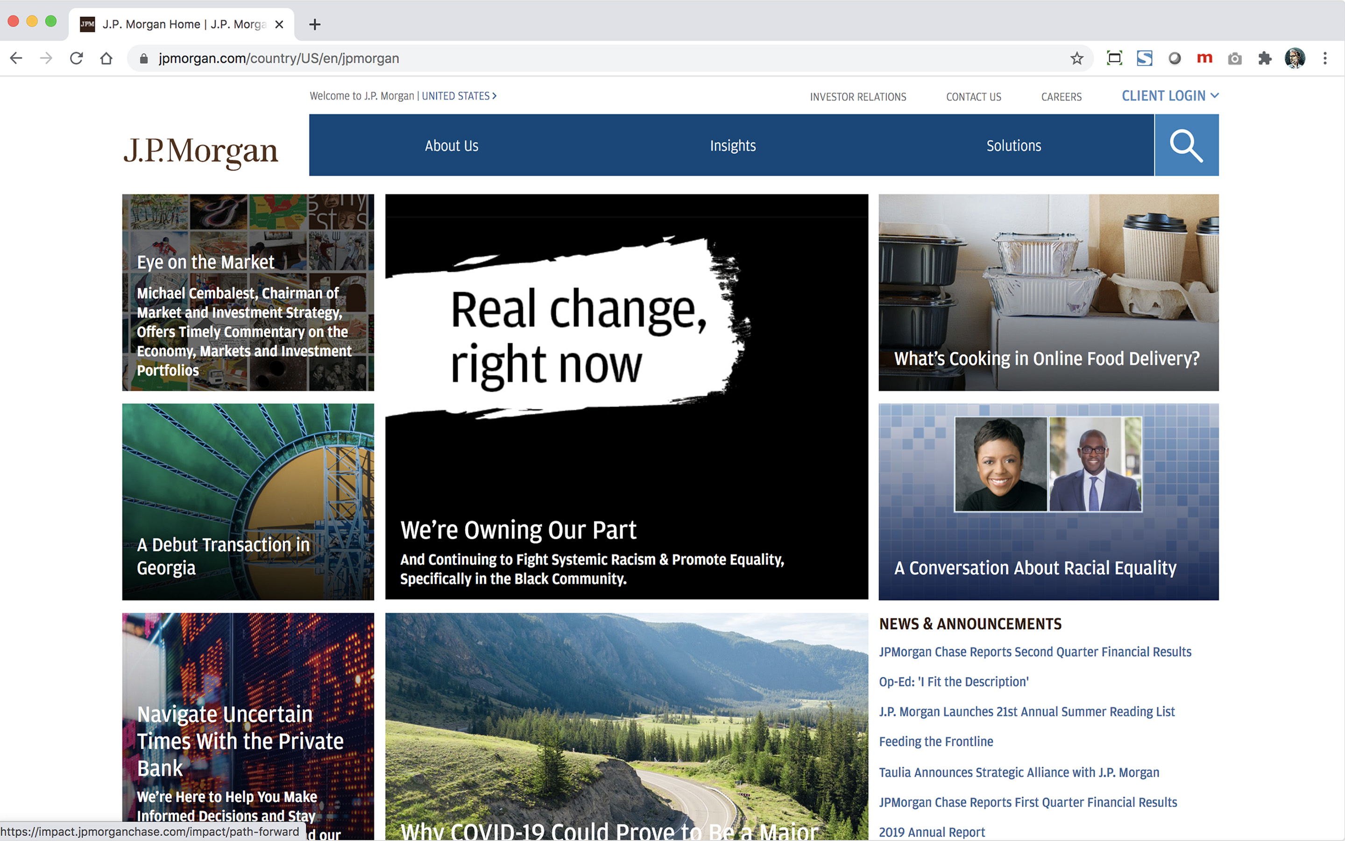Open A Conversation About Racial Equality tile
This screenshot has width=1345, height=841.
point(1048,502)
